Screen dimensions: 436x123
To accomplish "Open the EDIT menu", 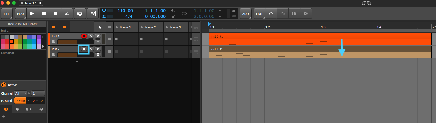I will (259, 14).
